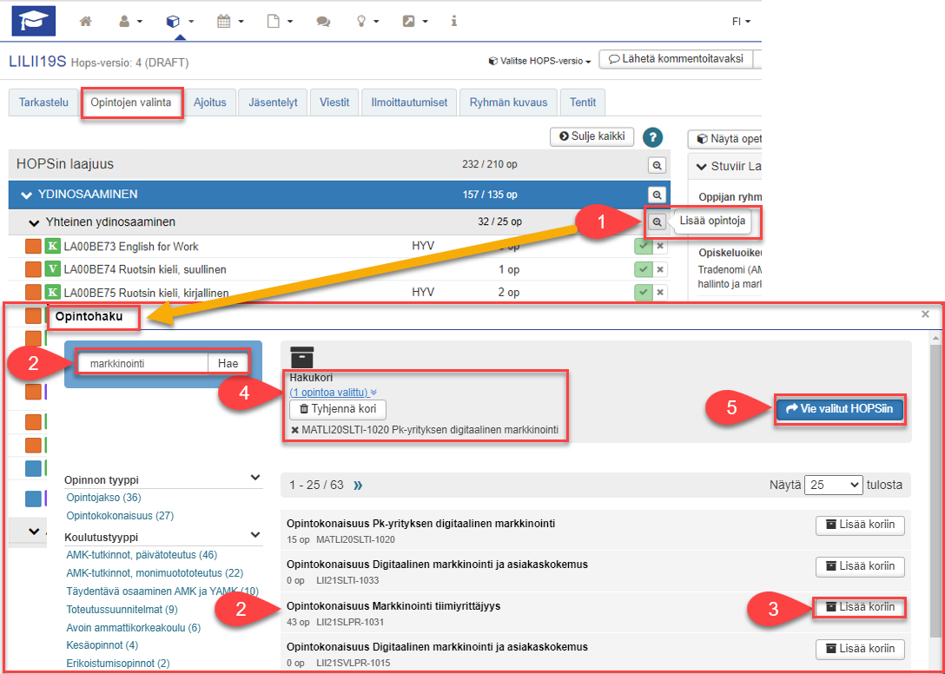Open the Näytä results count dropdown
The image size is (945, 674).
833,485
